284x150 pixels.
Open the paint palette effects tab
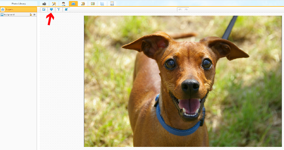[83, 3]
